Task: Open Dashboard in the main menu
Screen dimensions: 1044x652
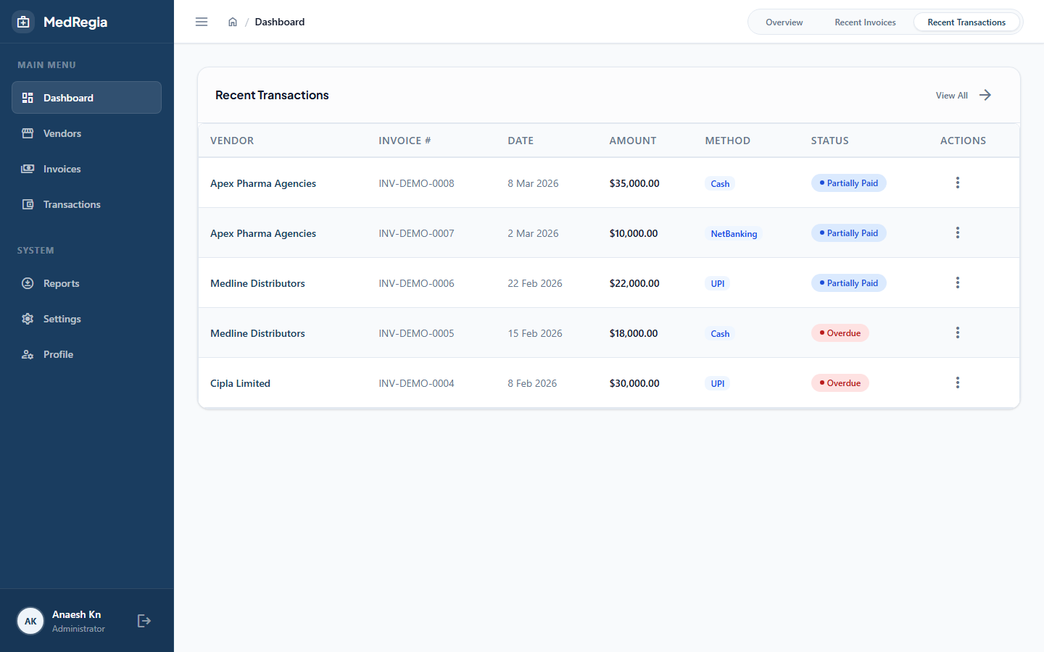Action: [x=86, y=98]
